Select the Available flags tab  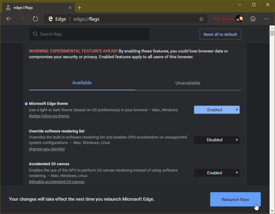tap(82, 83)
